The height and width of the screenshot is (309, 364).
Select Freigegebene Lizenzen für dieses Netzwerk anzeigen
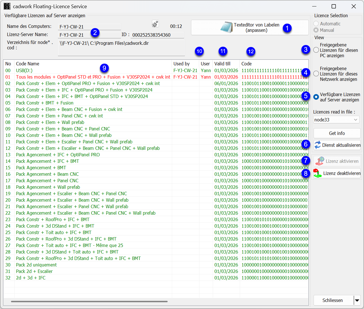click(x=316, y=74)
